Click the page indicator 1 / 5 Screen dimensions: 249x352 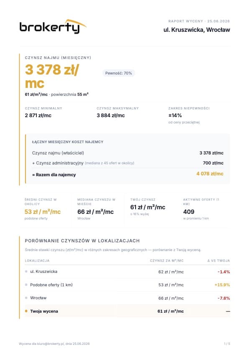pos(227,344)
